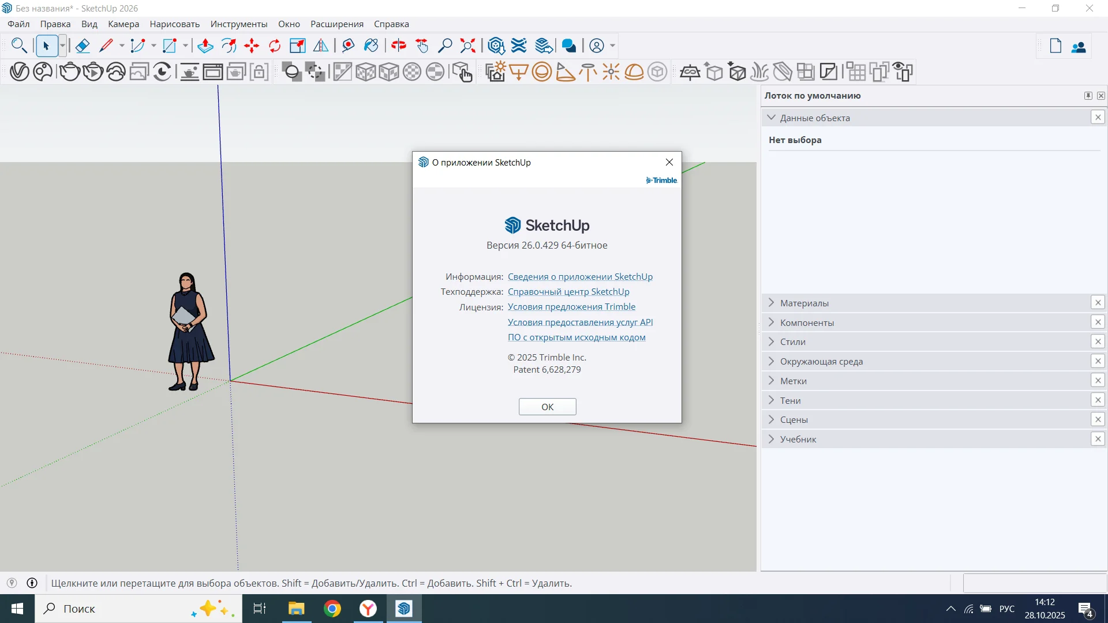1108x623 pixels.
Task: Choose the Paint Bucket tool
Action: [x=371, y=46]
